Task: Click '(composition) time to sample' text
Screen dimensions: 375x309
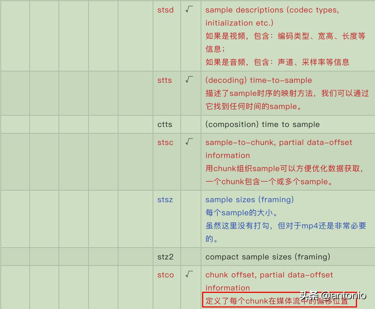Action: pos(262,124)
